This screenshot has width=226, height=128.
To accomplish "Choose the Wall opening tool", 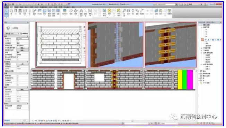I will [x=133, y=12].
